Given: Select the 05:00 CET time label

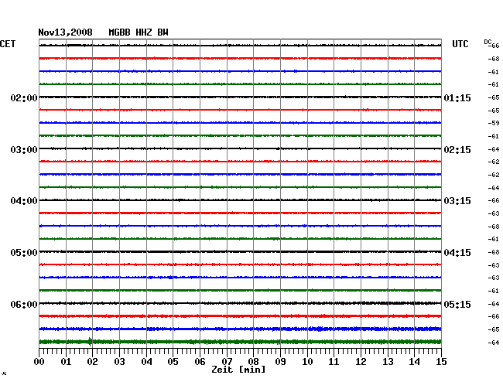Looking at the screenshot, I should [x=24, y=253].
